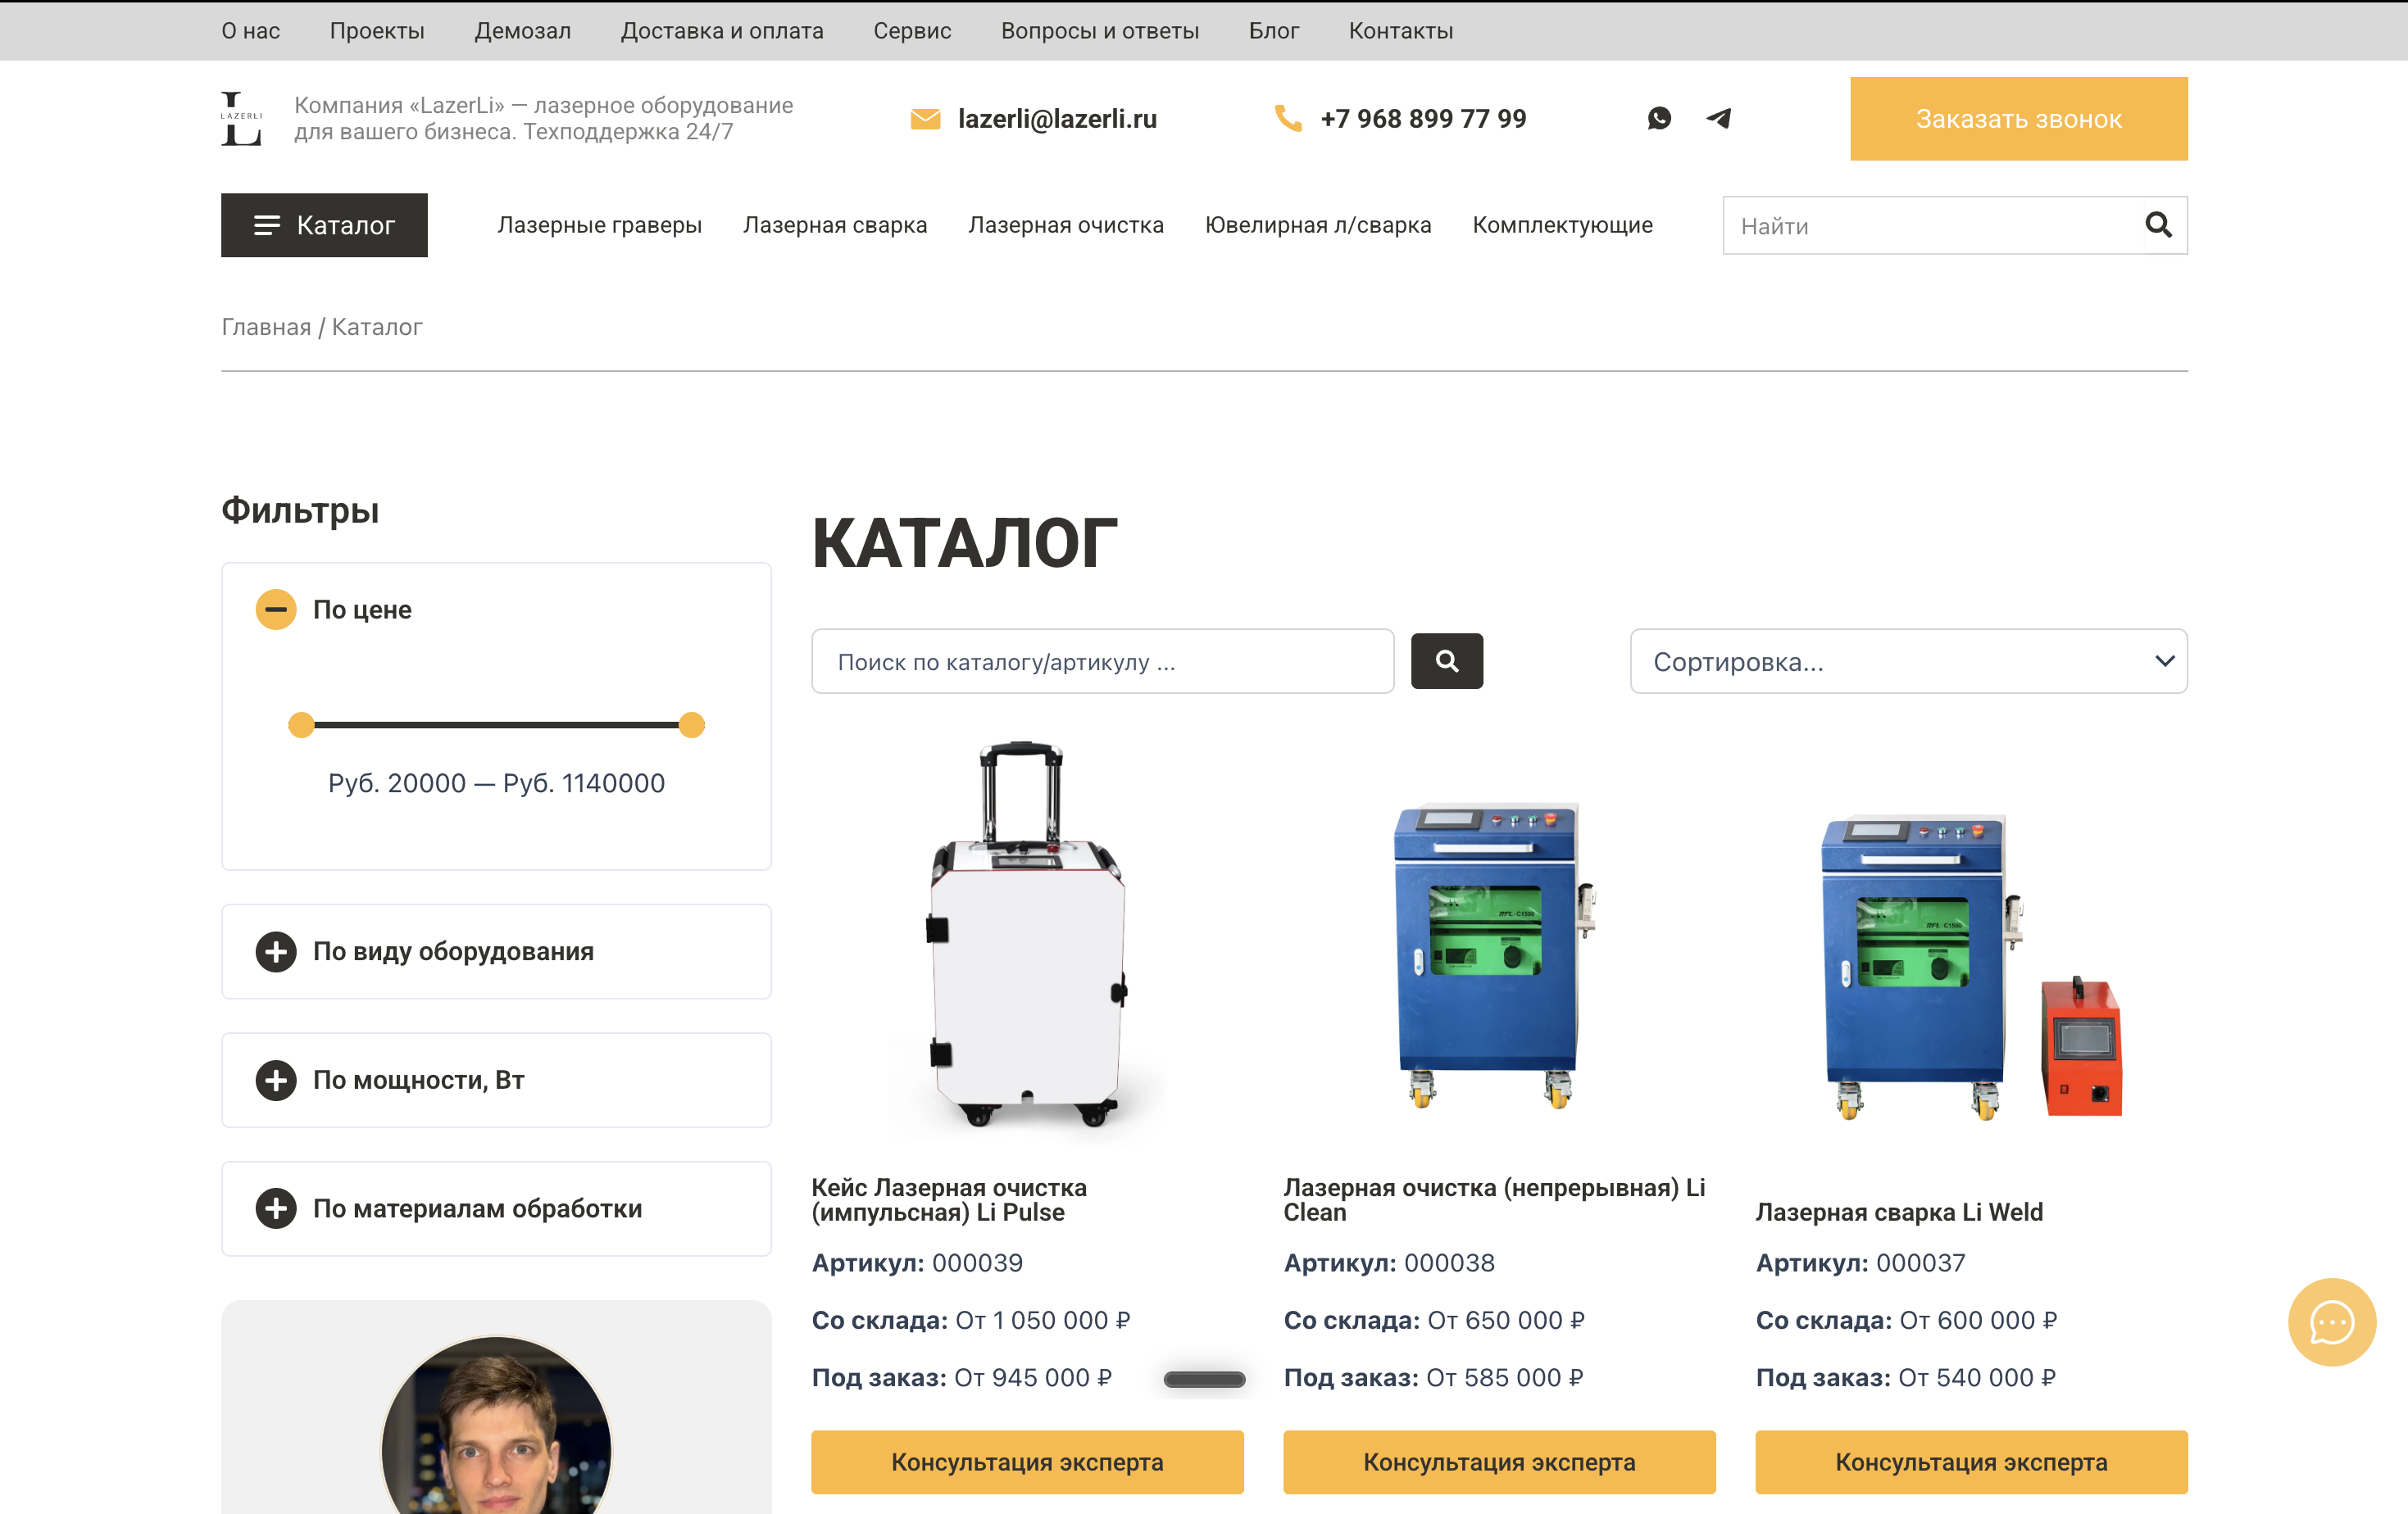The height and width of the screenshot is (1514, 2408).
Task: Click the Заказать звонок button
Action: point(2018,119)
